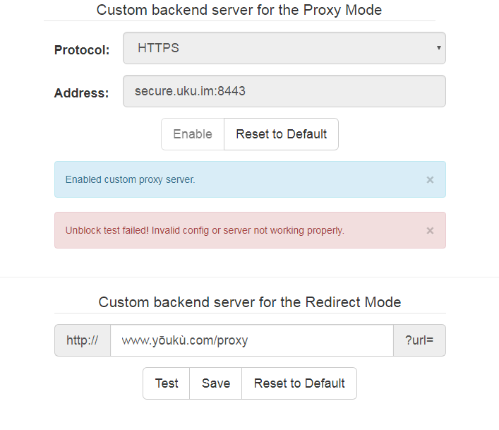Select the Proxy Mode section heading

click(x=239, y=10)
